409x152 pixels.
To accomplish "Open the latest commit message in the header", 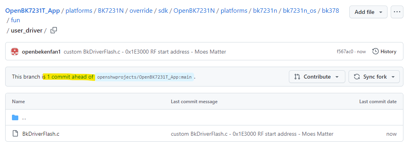I will pos(145,52).
